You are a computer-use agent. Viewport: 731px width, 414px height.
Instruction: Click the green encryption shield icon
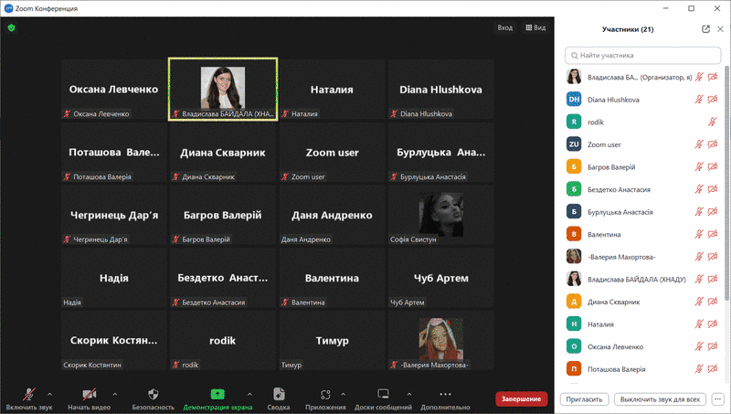tap(12, 27)
